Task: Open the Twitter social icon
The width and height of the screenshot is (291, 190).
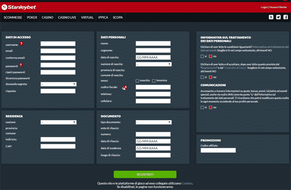Action: (278, 17)
